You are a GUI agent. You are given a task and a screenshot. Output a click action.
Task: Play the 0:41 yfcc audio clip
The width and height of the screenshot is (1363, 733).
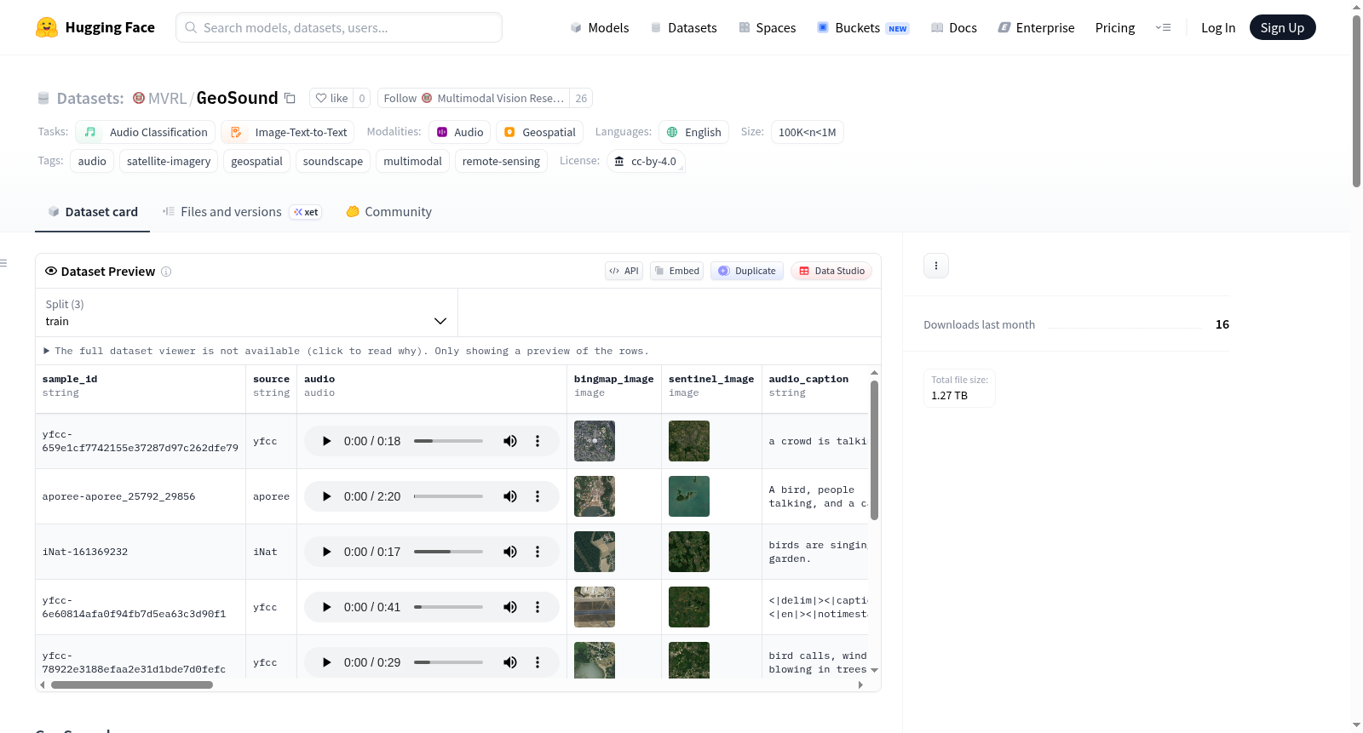(326, 607)
